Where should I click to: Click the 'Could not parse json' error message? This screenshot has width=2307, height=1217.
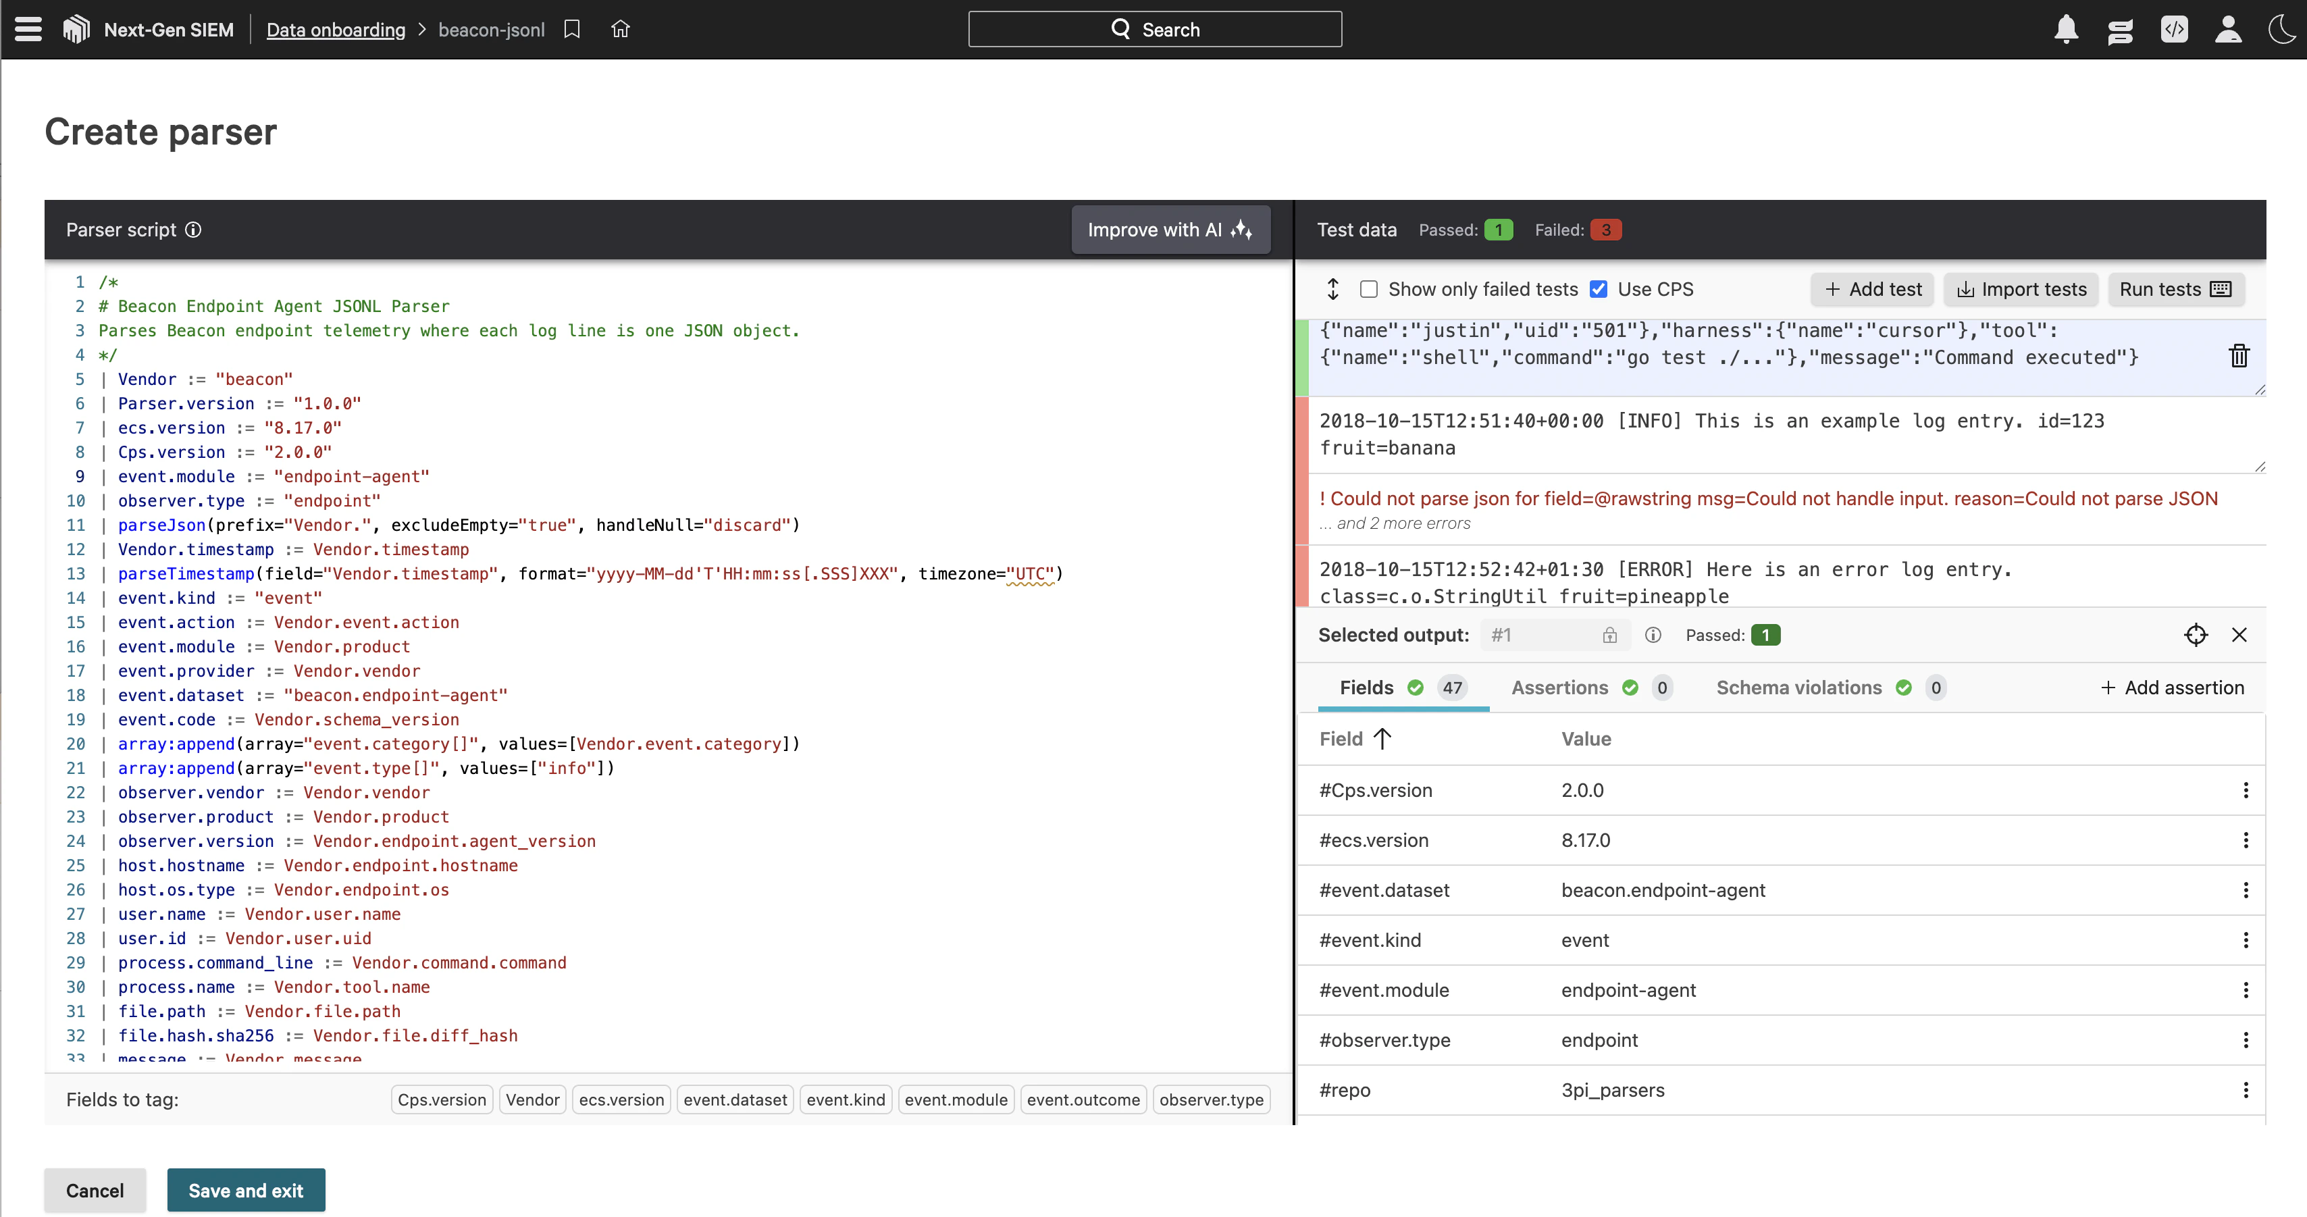click(1769, 499)
